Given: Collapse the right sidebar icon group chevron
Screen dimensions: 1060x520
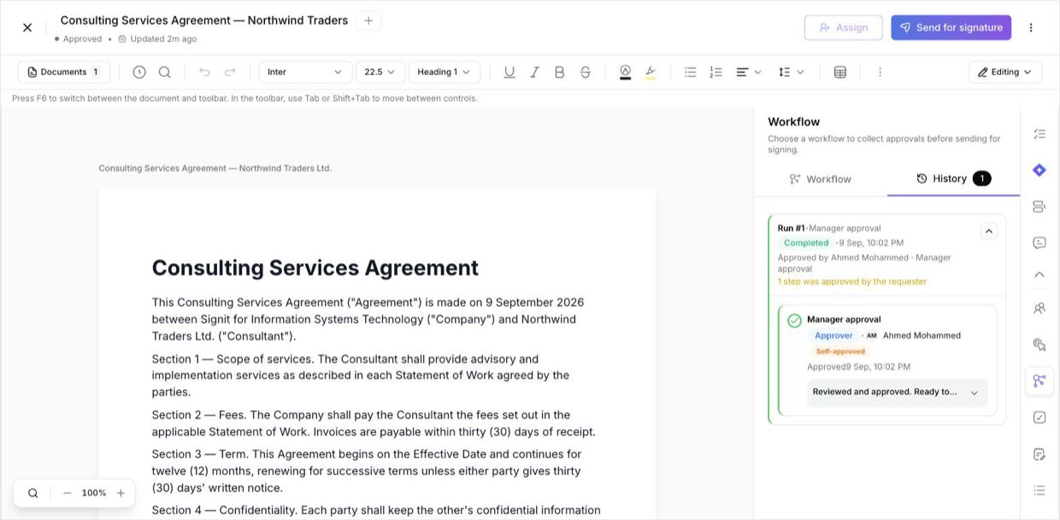Looking at the screenshot, I should 1039,275.
